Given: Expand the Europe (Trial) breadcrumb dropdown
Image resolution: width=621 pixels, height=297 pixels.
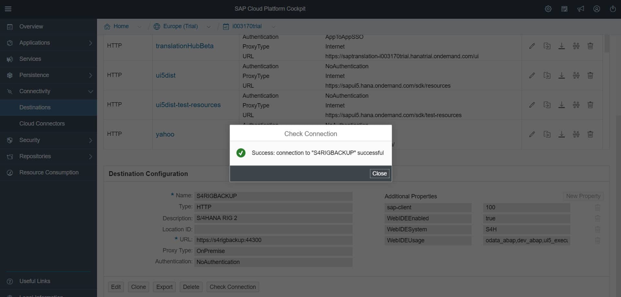Looking at the screenshot, I should (209, 27).
